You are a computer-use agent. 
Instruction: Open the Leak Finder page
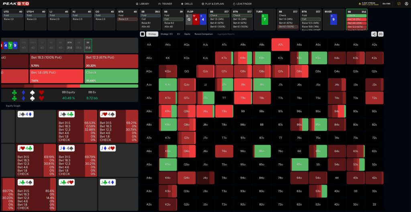point(242,4)
